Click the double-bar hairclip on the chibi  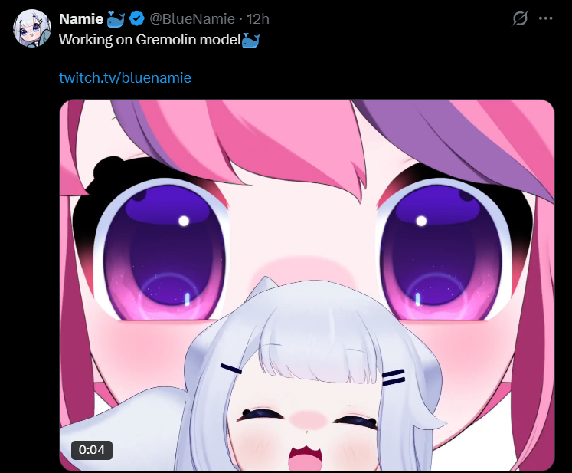click(x=394, y=377)
